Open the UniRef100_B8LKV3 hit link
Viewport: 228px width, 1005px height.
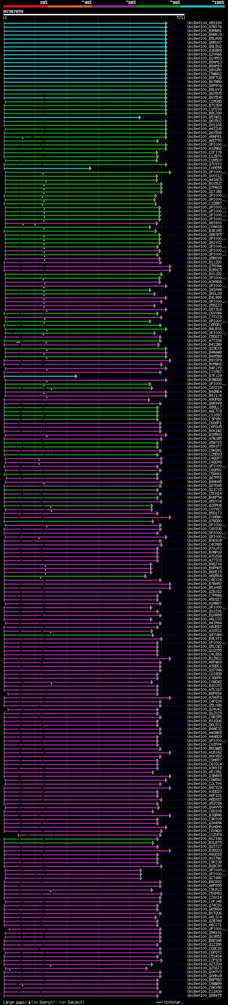(204, 90)
